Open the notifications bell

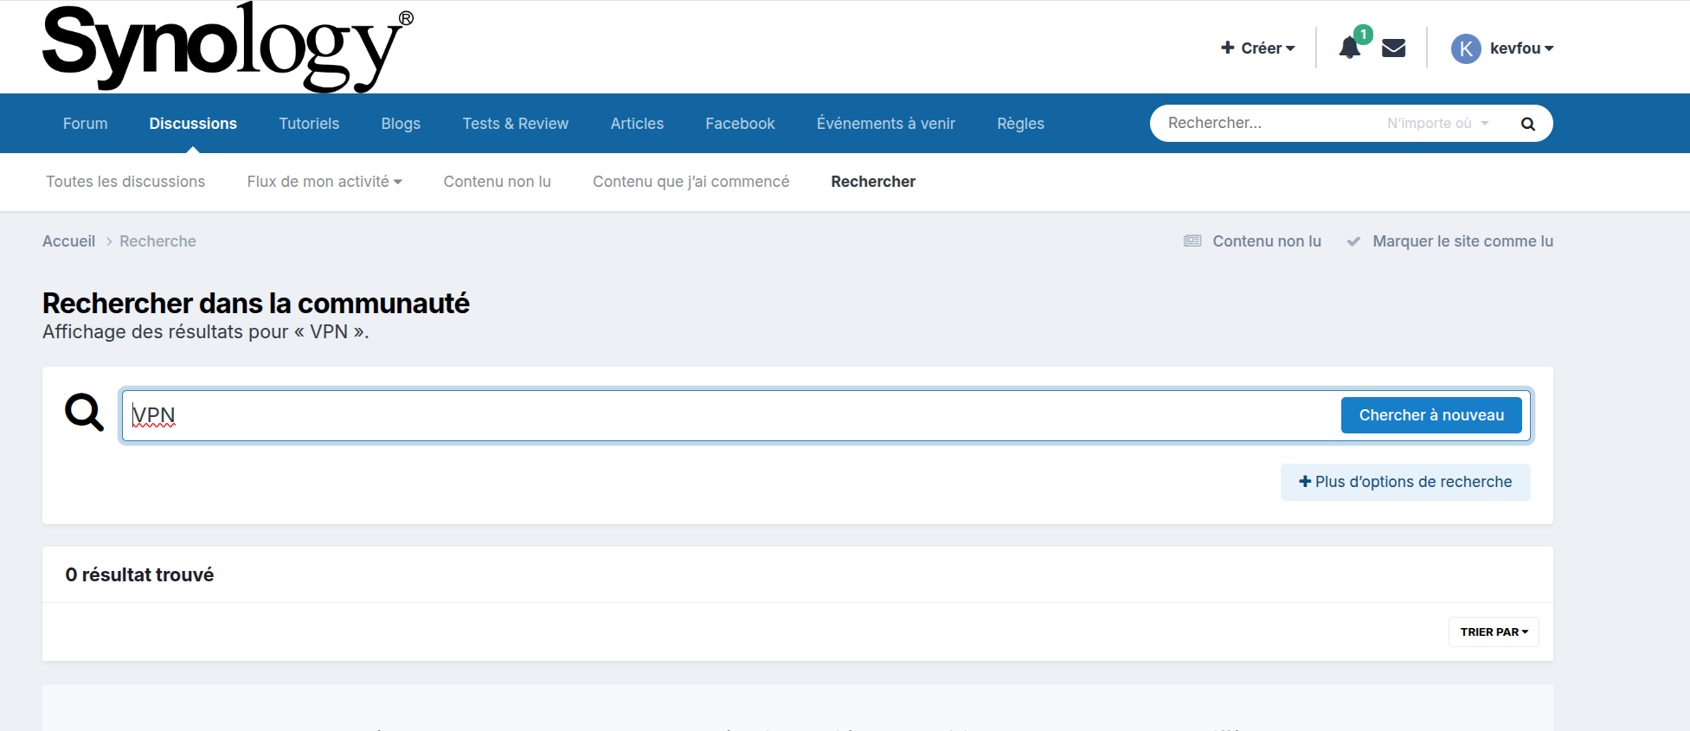tap(1349, 48)
